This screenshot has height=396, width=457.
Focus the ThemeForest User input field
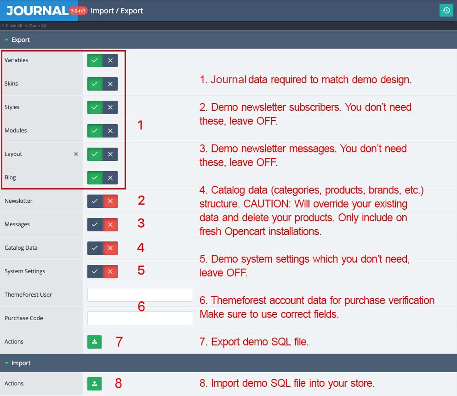(x=140, y=295)
